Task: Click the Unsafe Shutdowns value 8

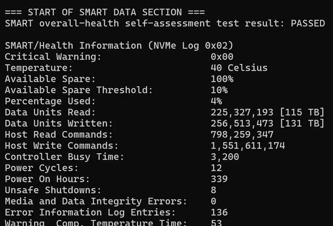Action: [214, 190]
